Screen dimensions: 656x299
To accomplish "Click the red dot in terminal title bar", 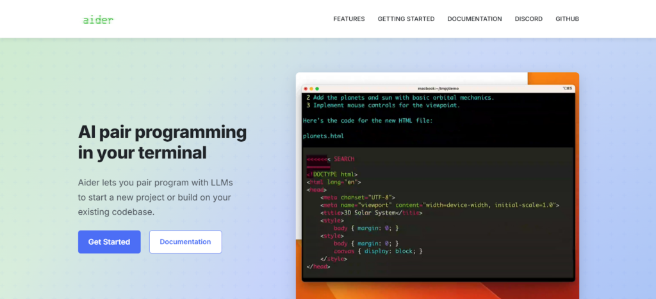I will pos(306,88).
